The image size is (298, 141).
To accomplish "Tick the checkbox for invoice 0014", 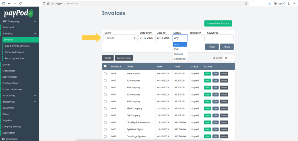I will click(105, 101).
